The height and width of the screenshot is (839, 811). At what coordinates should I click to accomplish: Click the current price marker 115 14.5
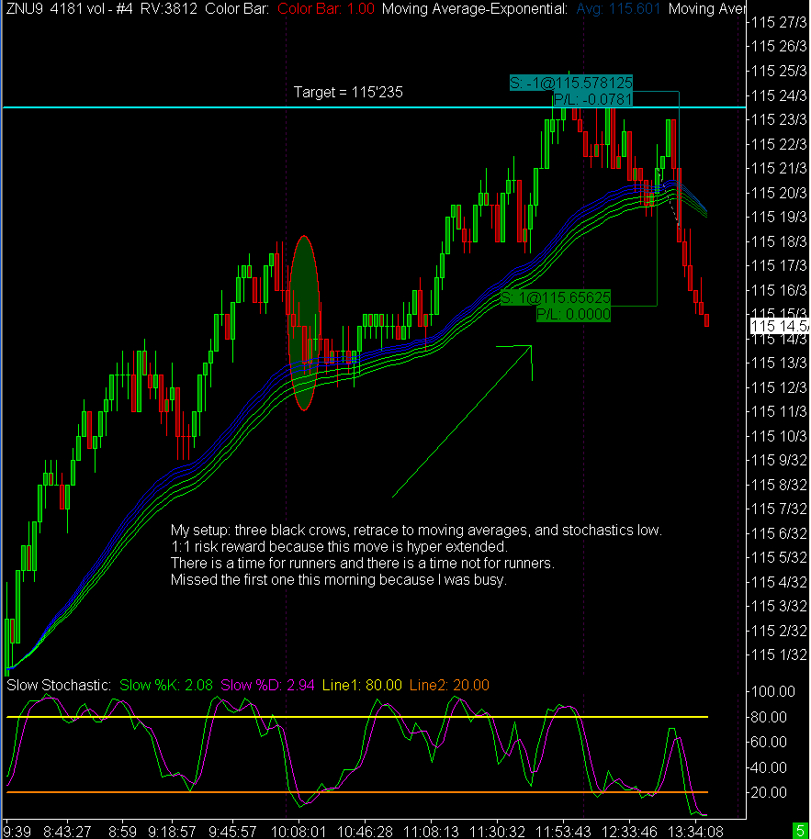[x=780, y=326]
